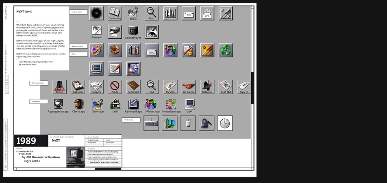Click the NeXT computer photo thumbnail
Viewport: 387px width, 183px height.
[x=76, y=157]
